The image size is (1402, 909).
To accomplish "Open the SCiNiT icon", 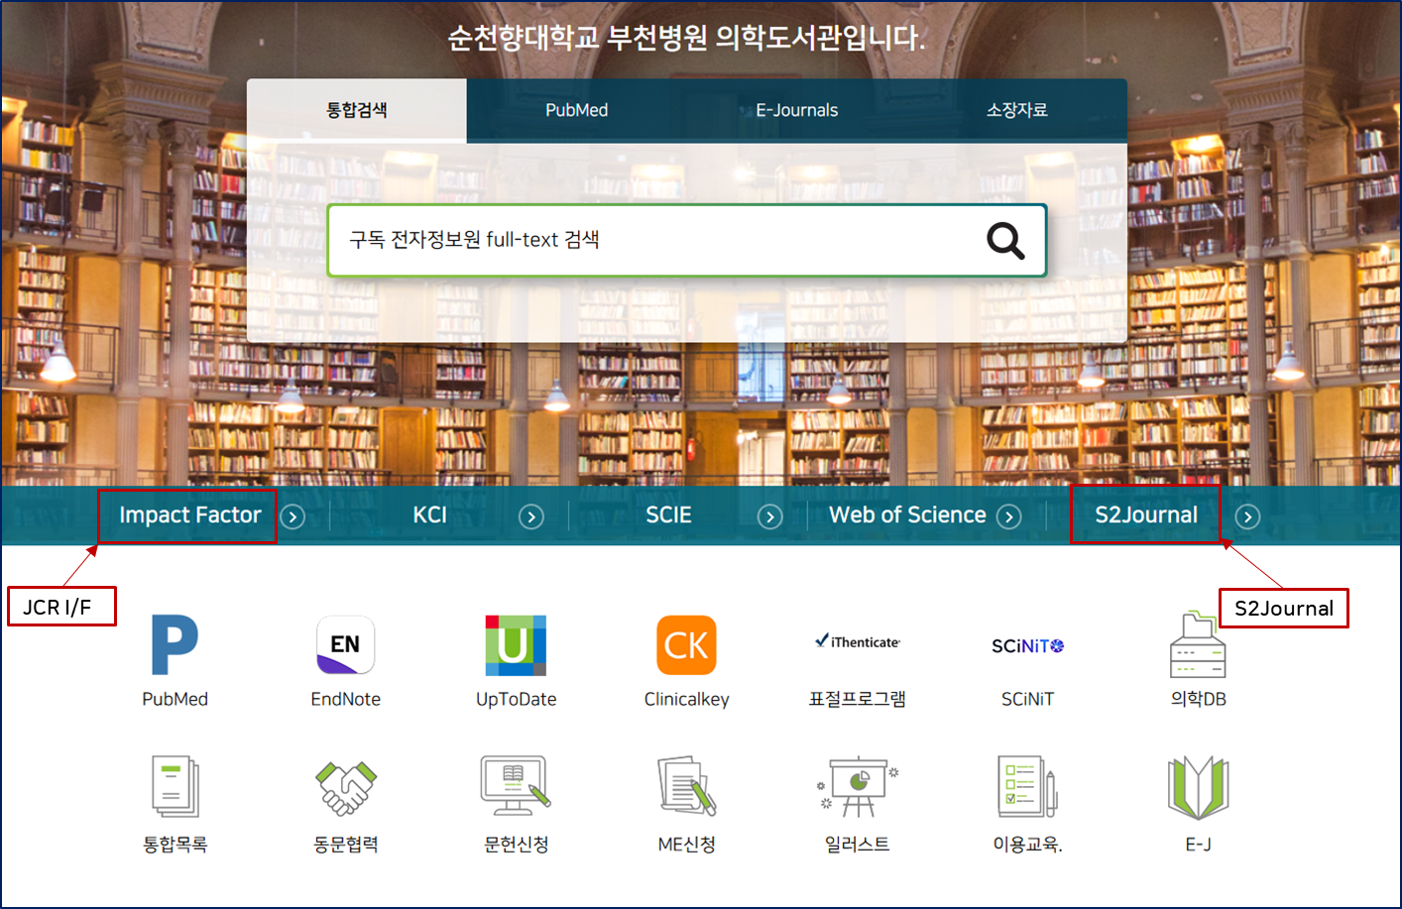I will point(1027,646).
